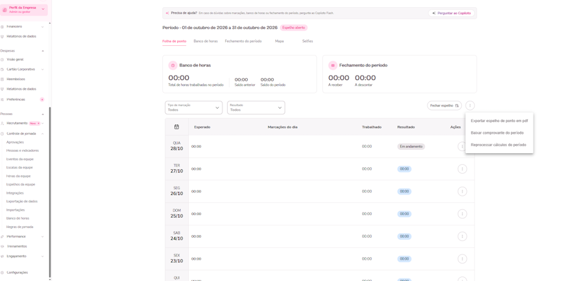Expand the Engajamento chevron
Viewport: 582px width, 281px height.
42,256
